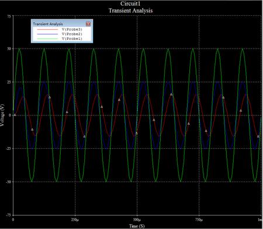This screenshot has height=229, width=263.
Task: Click the 750µ tick label on time axis
Action: 199,220
